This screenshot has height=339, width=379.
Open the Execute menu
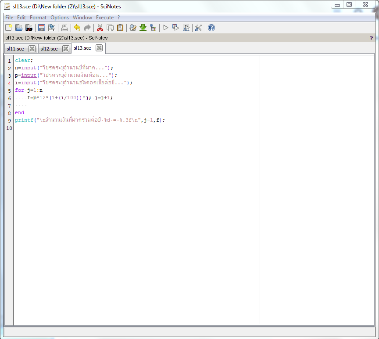click(x=105, y=18)
